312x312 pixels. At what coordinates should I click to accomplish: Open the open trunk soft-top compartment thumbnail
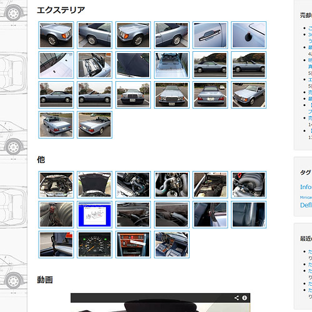pyautogui.click(x=95, y=65)
